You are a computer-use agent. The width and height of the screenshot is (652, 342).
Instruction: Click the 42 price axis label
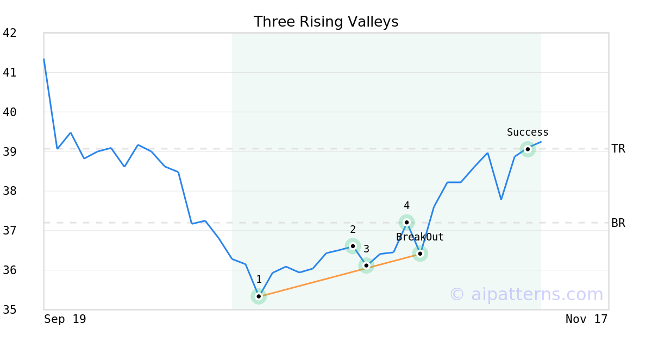10,33
